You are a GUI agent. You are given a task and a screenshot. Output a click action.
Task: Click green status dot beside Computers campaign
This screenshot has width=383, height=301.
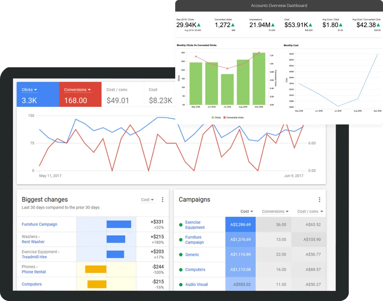[181, 270]
